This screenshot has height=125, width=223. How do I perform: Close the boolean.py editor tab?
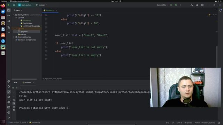pyautogui.click(x=56, y=10)
